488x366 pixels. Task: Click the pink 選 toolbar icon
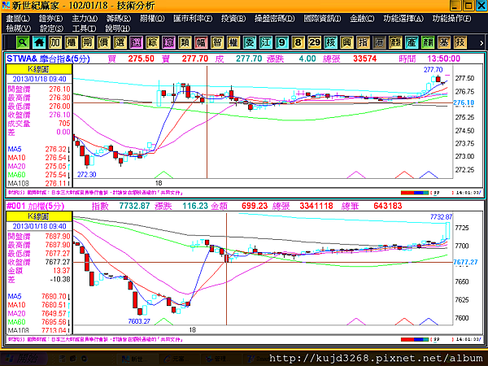click(x=137, y=42)
